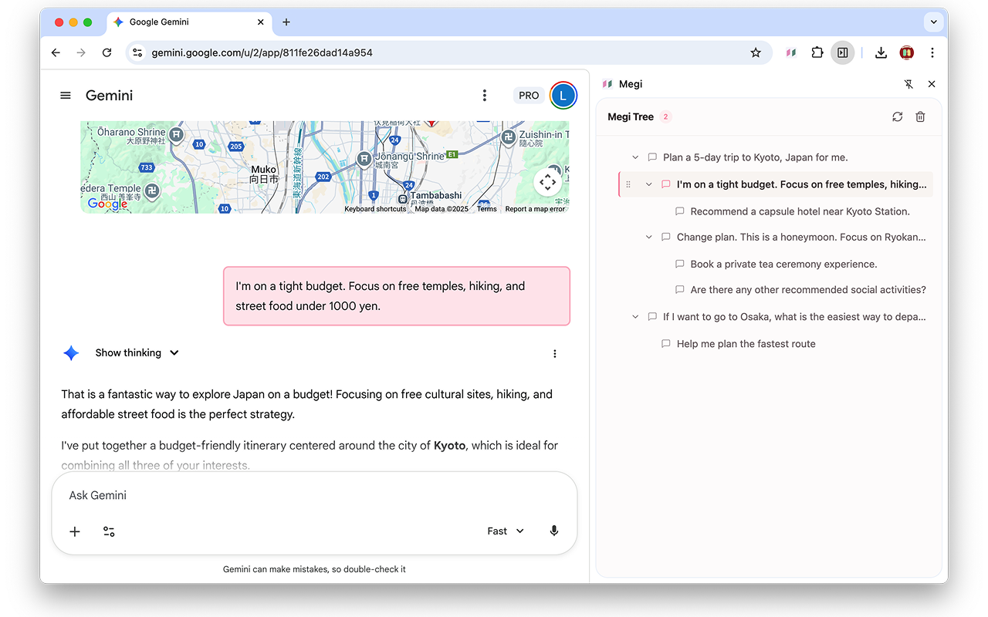The image size is (988, 617).
Task: Open the Fast model selector dropdown
Action: click(506, 531)
